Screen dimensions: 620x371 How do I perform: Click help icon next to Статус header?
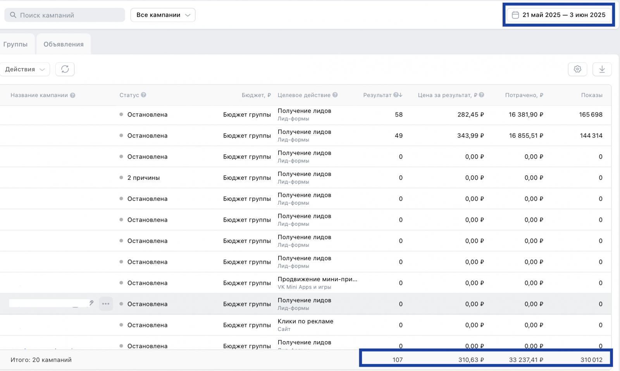click(x=143, y=95)
